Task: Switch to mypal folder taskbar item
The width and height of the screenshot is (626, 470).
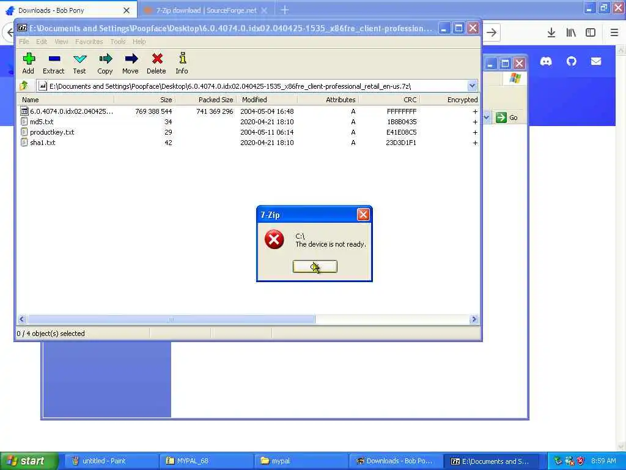Action: pyautogui.click(x=300, y=461)
